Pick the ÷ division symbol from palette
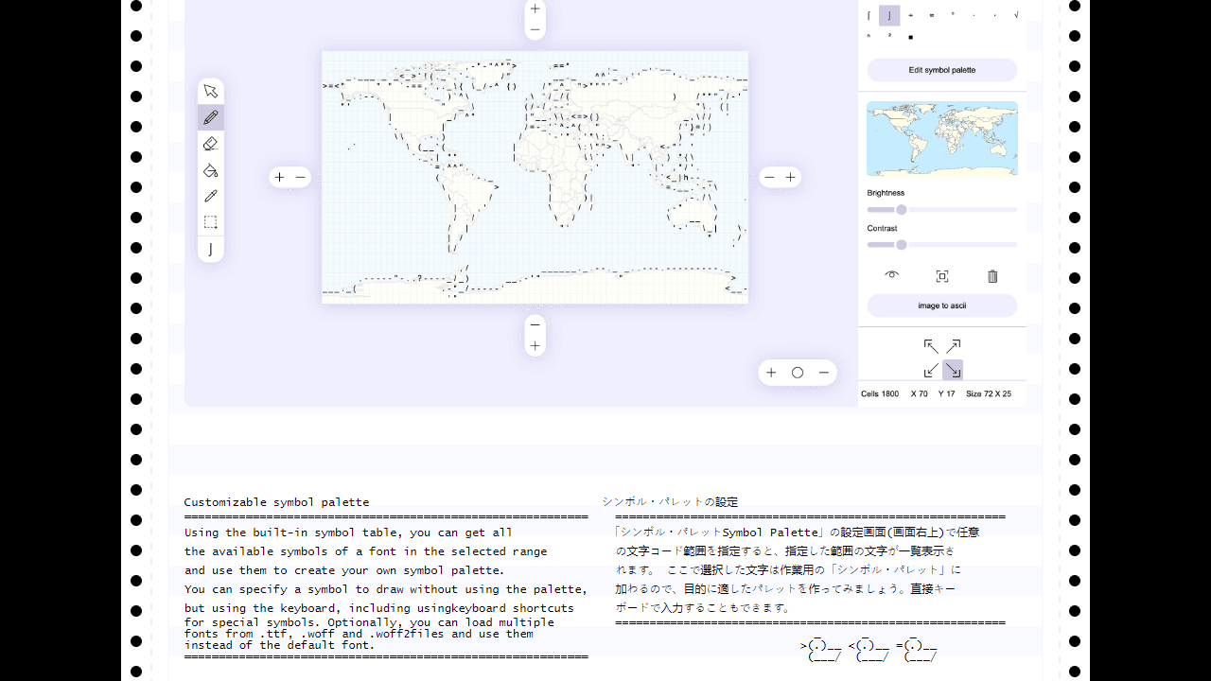The image size is (1211, 681). pyautogui.click(x=910, y=15)
